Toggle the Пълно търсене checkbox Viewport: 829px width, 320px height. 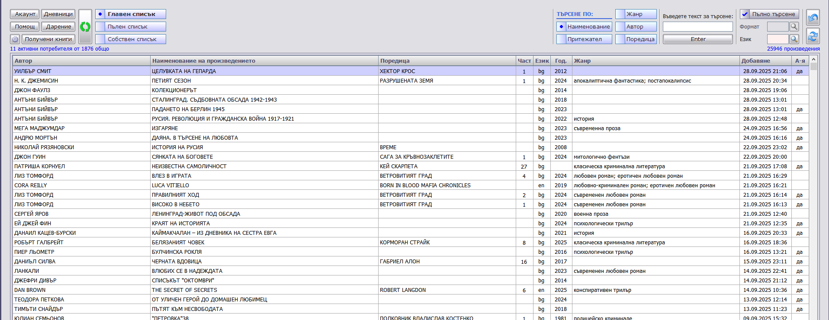tap(745, 14)
